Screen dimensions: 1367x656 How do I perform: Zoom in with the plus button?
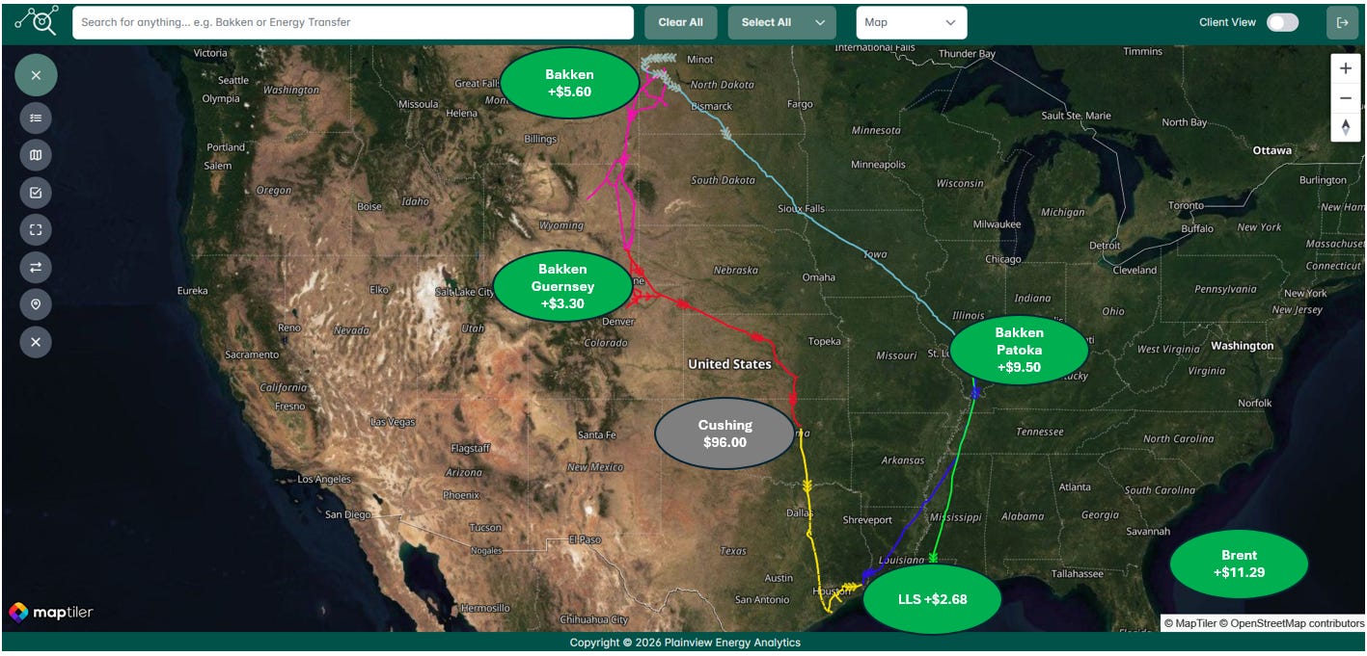(1345, 68)
